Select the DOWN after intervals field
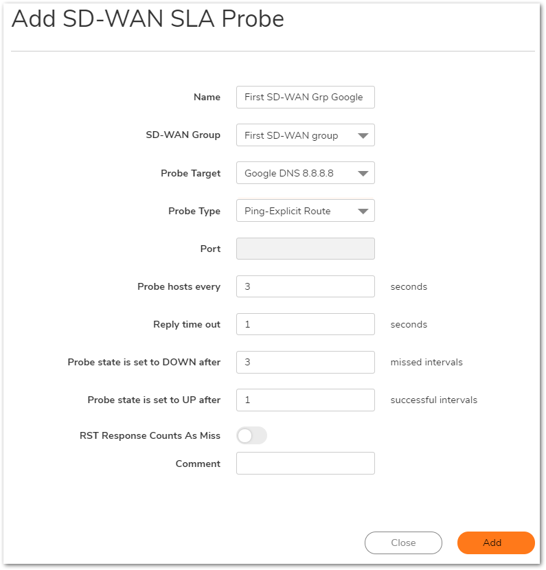The width and height of the screenshot is (546, 570). click(305, 362)
